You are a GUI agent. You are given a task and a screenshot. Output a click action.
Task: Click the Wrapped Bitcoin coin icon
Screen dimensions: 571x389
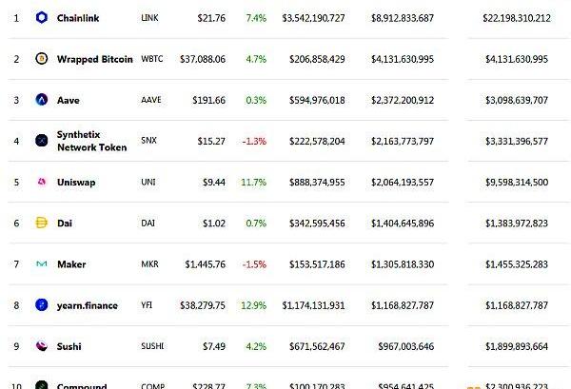[x=42, y=58]
